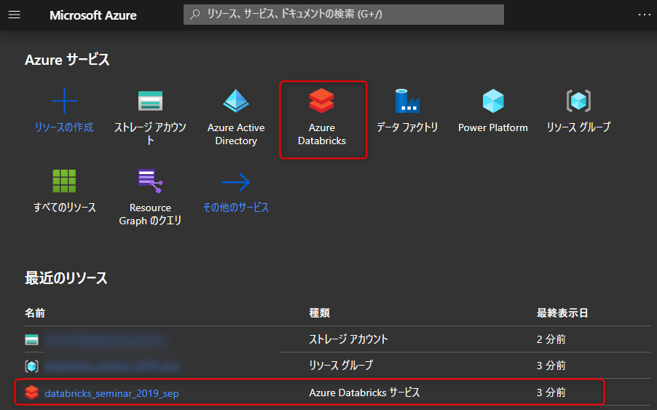Click the Azure サービス heading
The height and width of the screenshot is (410, 657).
[x=67, y=60]
